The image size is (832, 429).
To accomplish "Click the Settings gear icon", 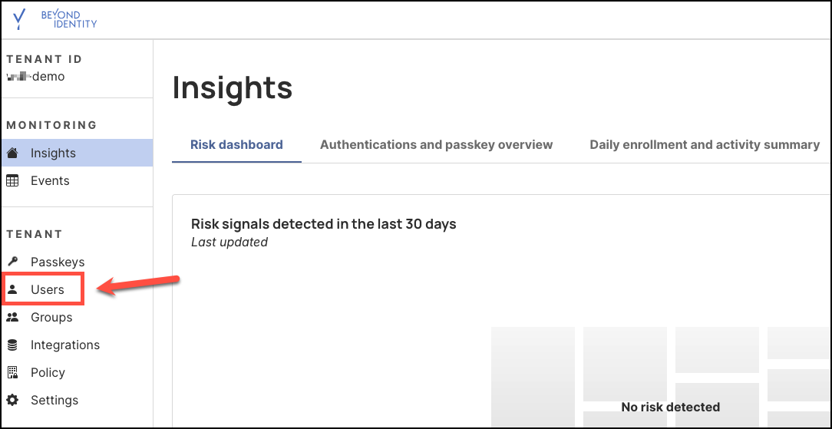I will pos(12,400).
